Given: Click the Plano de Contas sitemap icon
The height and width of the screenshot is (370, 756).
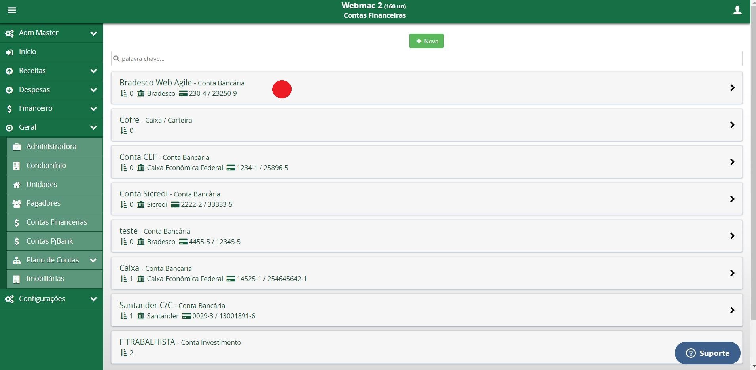Looking at the screenshot, I should point(17,261).
